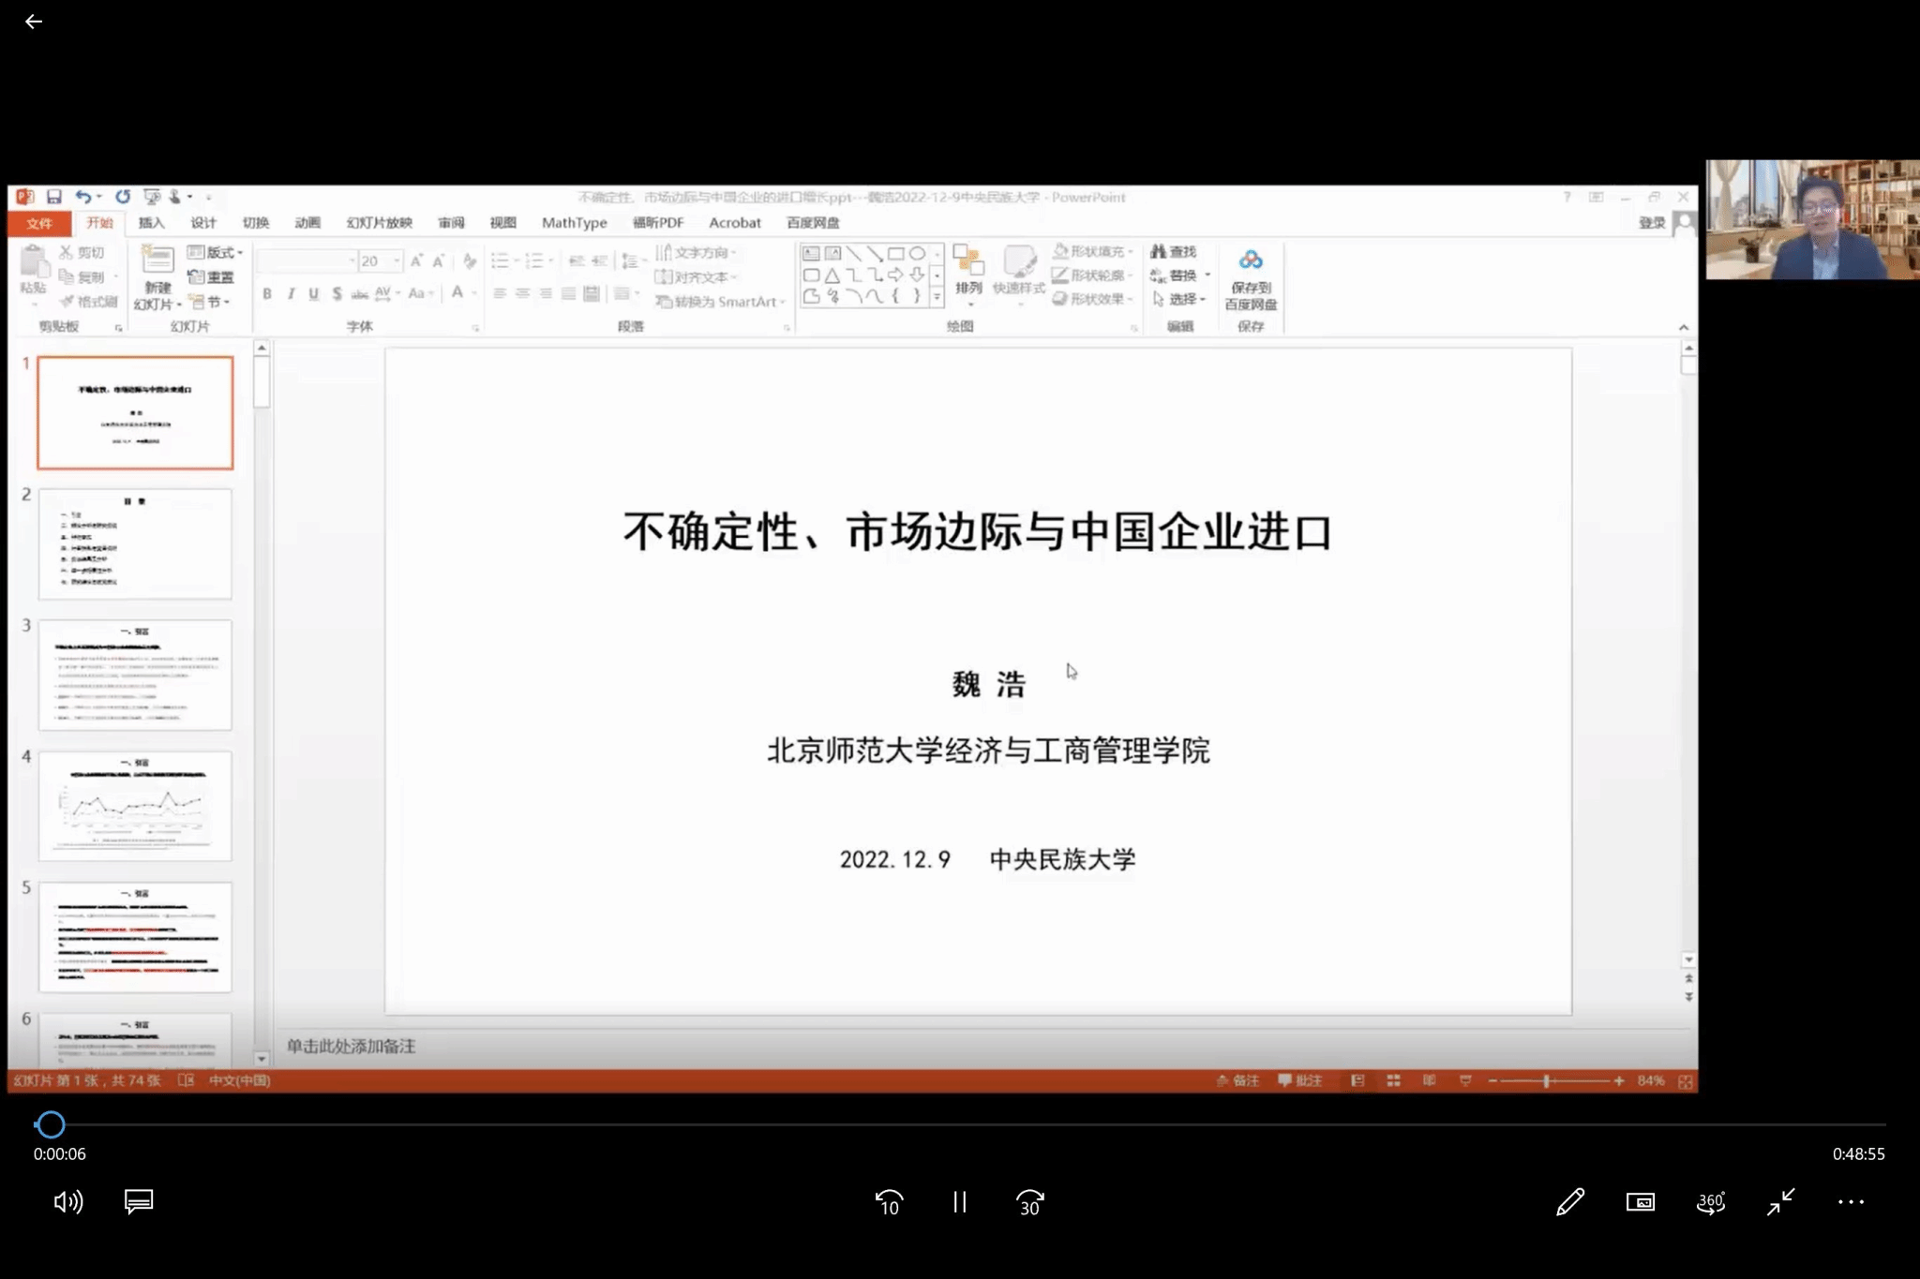Pause the video playback

tap(959, 1202)
